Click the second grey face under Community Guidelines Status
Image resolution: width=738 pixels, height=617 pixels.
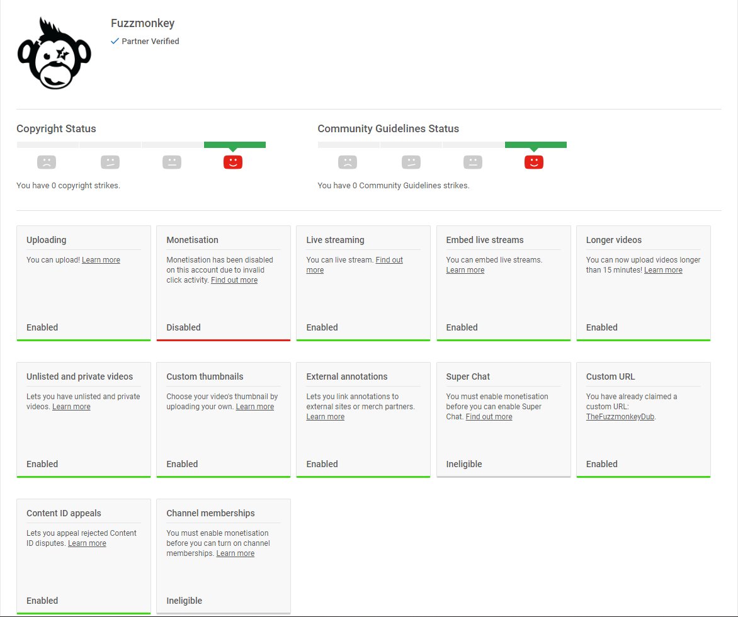coord(411,162)
